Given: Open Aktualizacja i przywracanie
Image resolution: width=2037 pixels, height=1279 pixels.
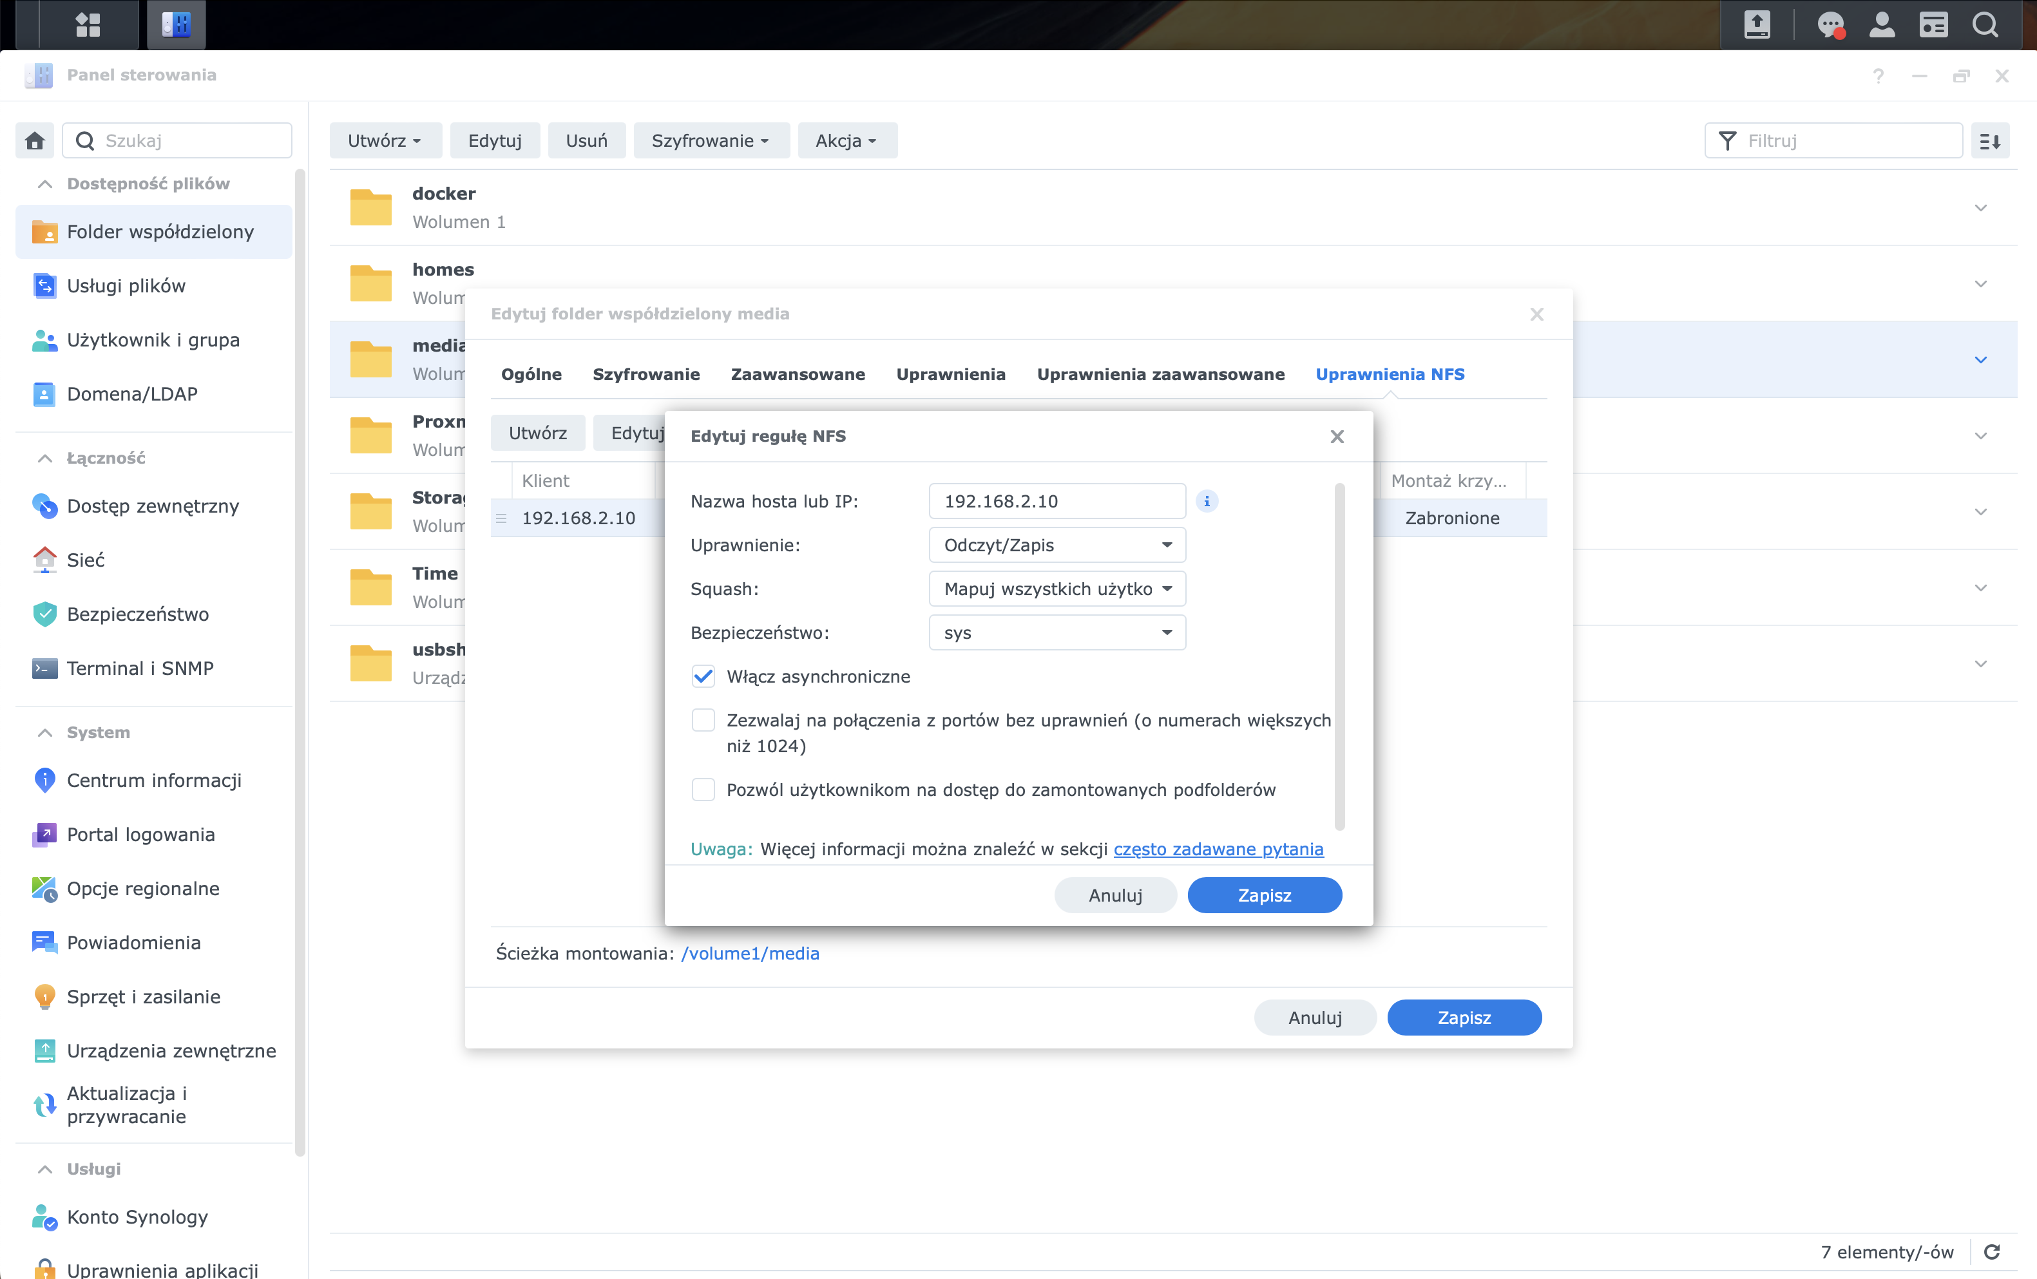Looking at the screenshot, I should (x=154, y=1104).
